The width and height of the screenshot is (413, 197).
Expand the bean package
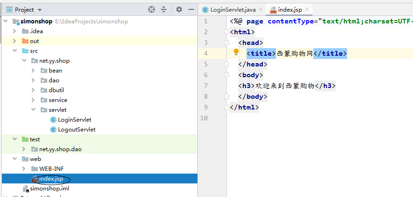click(x=33, y=71)
